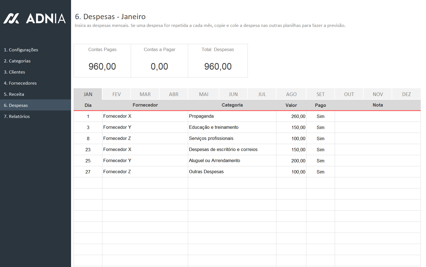Select the SET month tab
The height and width of the screenshot is (267, 426).
point(321,94)
